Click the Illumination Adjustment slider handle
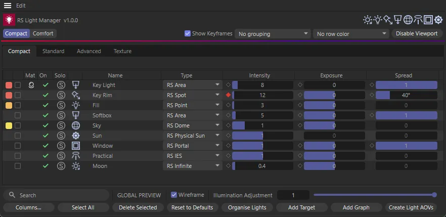Image resolution: width=446 pixels, height=217 pixels. [434, 195]
